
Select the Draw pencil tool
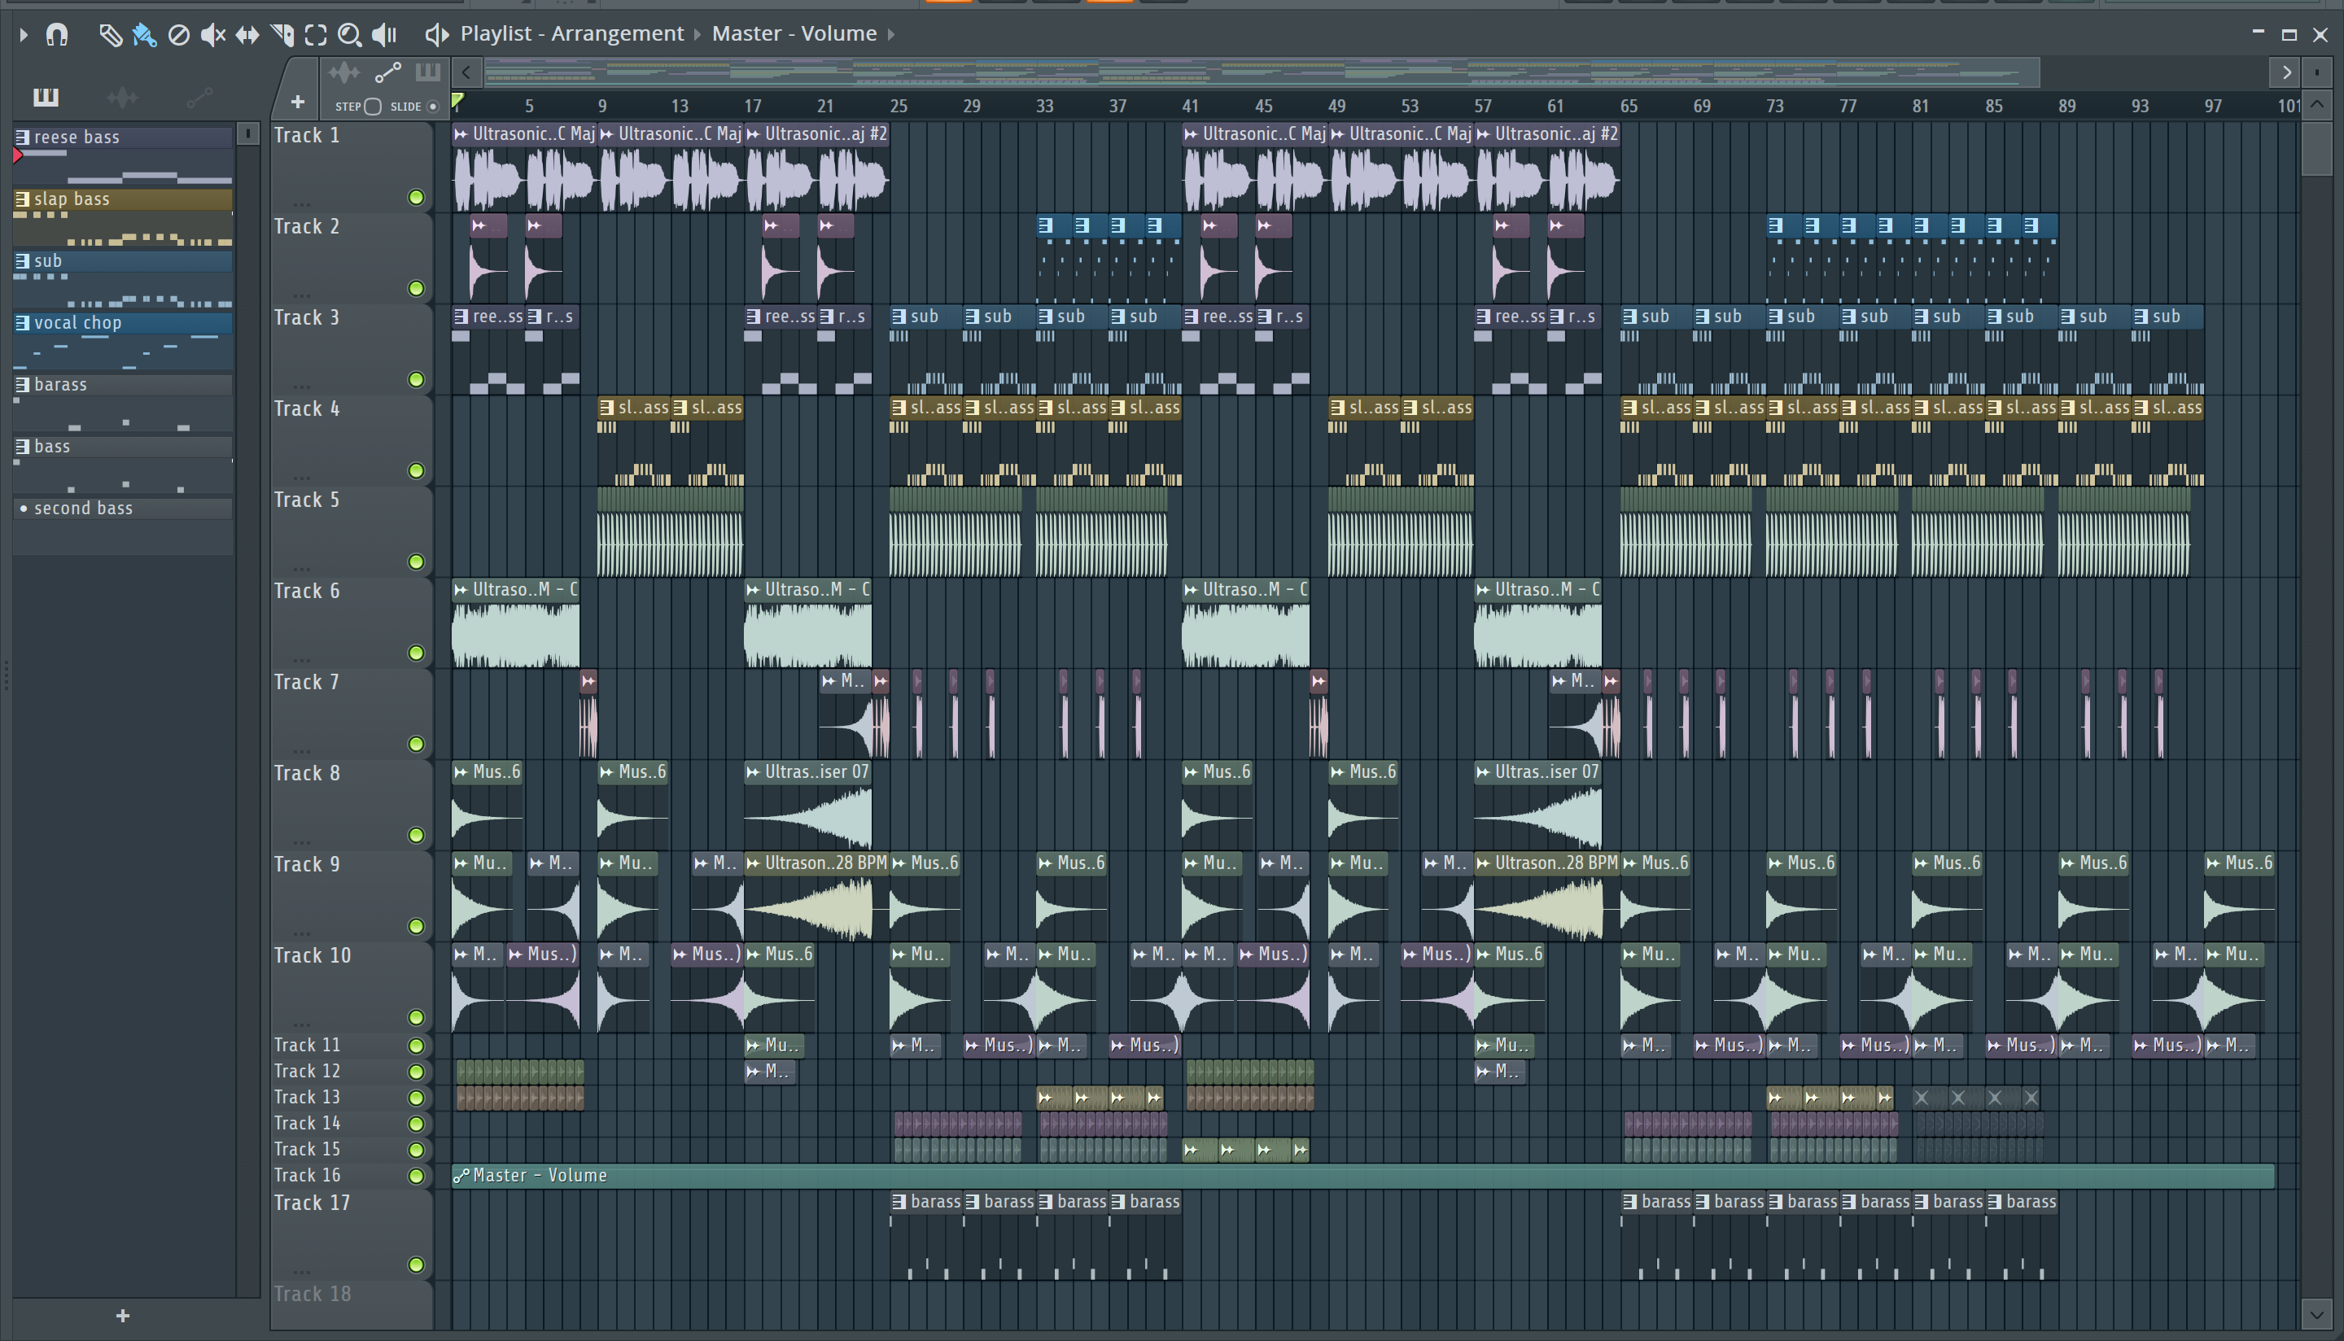click(110, 35)
